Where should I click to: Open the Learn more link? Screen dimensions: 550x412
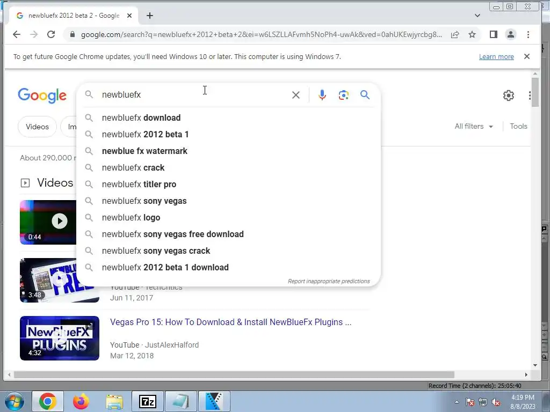[x=496, y=56]
